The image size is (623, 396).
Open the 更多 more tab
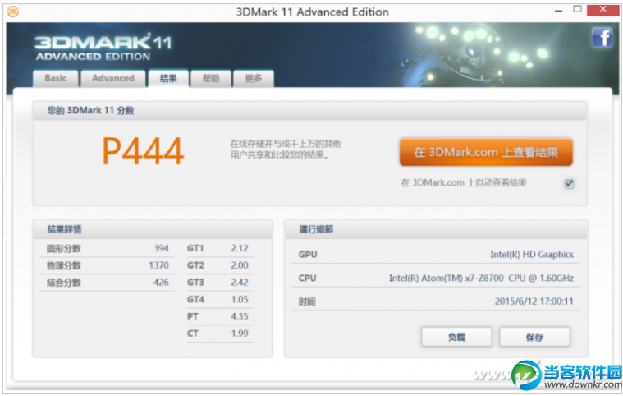[x=254, y=78]
